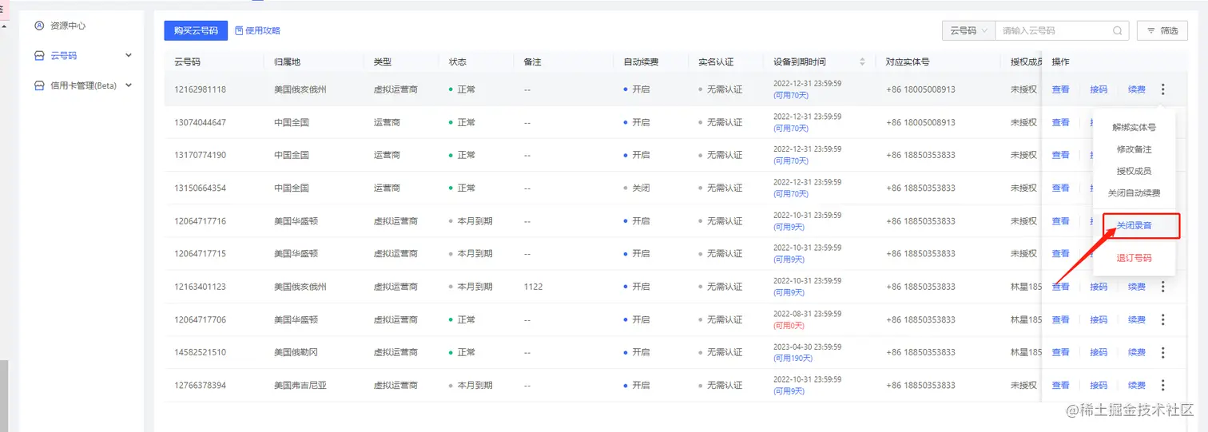The image size is (1208, 432).
Task: Select 关闭录音 in the popup menu
Action: [1134, 226]
